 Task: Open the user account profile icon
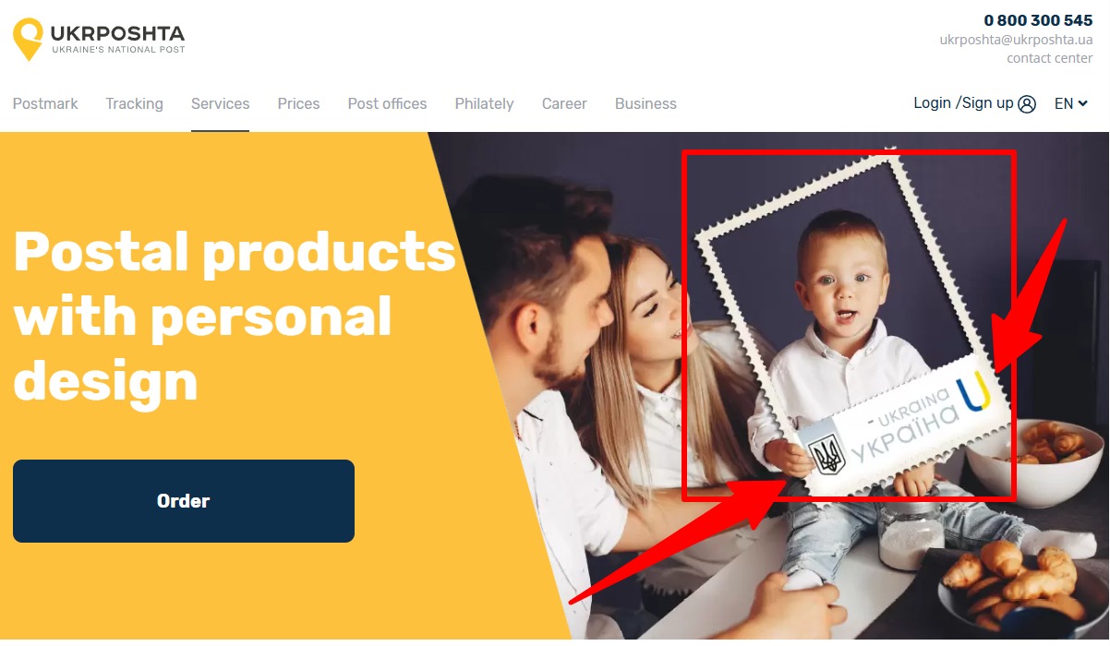coord(1027,104)
